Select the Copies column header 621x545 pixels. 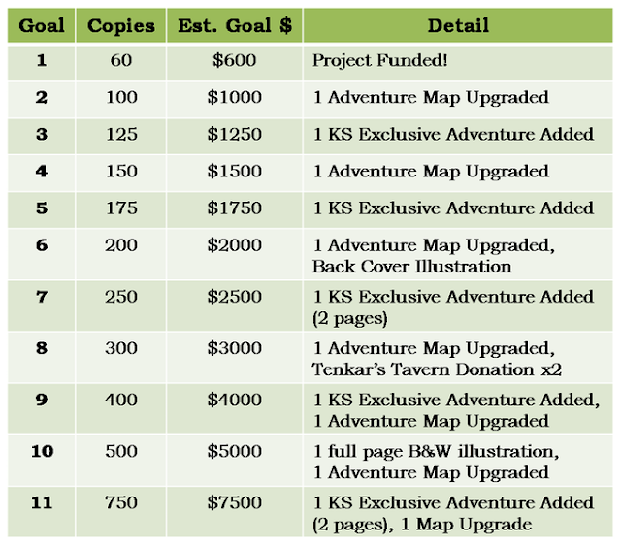(x=120, y=25)
